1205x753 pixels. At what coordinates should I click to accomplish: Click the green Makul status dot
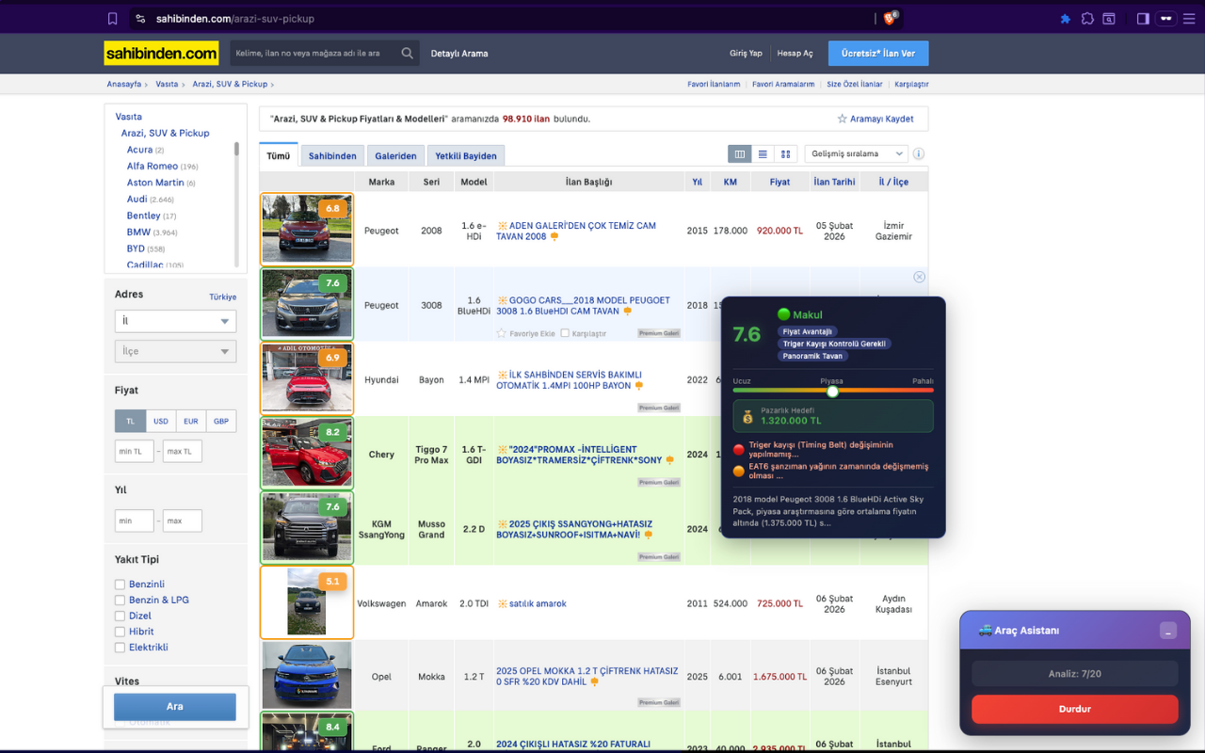pos(783,314)
